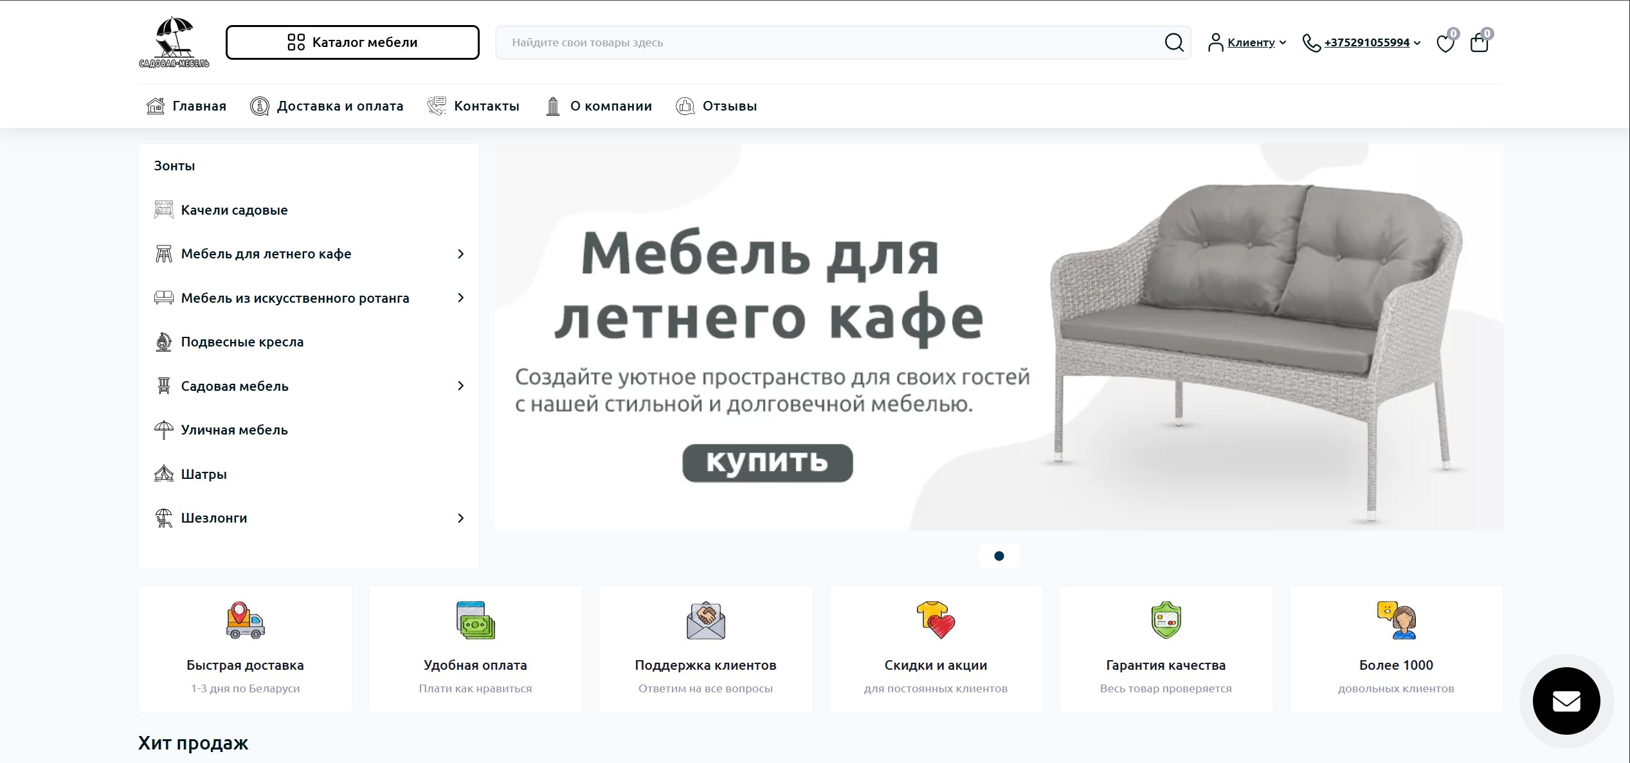Expand Мебель из искусственного ротанга arrow
The height and width of the screenshot is (763, 1630).
pyautogui.click(x=460, y=298)
